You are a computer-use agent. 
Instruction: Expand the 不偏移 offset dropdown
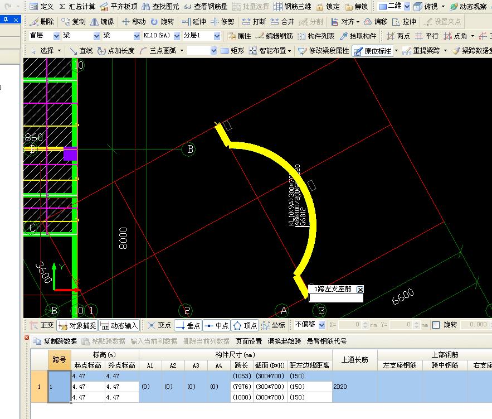point(320,325)
